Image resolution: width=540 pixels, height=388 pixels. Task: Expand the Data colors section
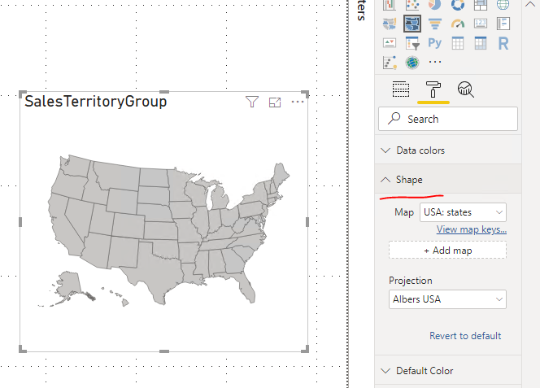448,150
